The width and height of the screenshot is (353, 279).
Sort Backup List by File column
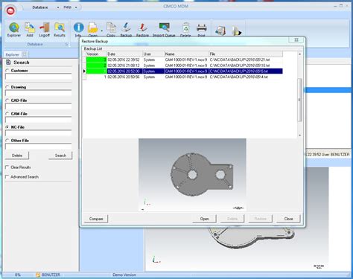246,54
